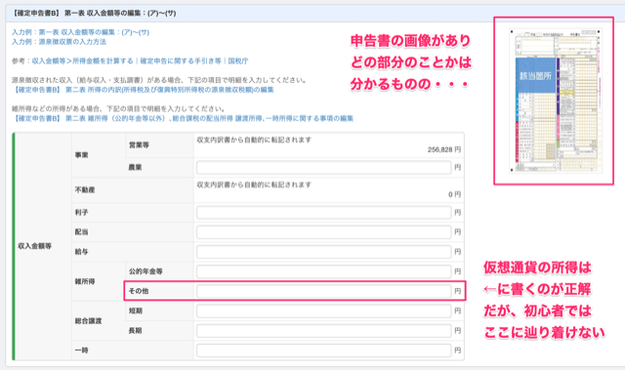Click the 収入金額等 section label
Viewport: 625px width, 370px height.
point(35,246)
